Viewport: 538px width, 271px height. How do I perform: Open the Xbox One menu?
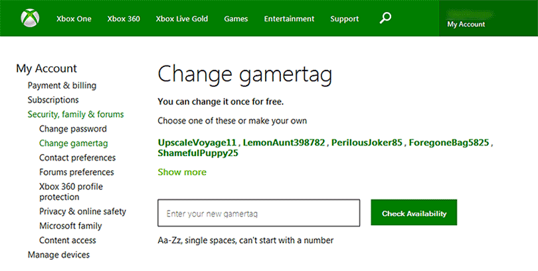pyautogui.click(x=74, y=19)
